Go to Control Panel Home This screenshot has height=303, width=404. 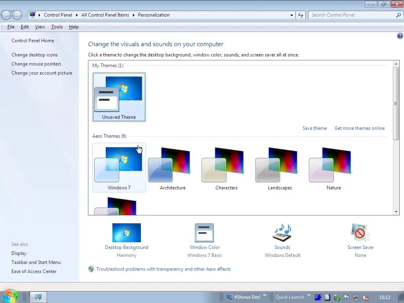(33, 41)
